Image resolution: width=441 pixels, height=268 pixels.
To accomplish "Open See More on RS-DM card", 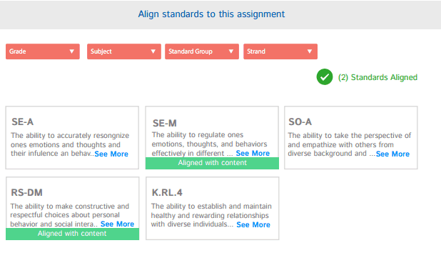I will tap(117, 224).
